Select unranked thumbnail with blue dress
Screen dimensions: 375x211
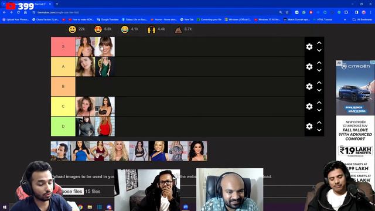[x=80, y=151]
